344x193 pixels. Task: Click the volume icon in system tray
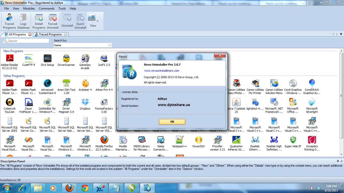click(x=313, y=188)
